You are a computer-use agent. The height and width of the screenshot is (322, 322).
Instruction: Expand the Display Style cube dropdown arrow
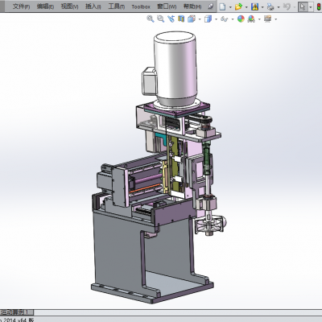coord(216,19)
